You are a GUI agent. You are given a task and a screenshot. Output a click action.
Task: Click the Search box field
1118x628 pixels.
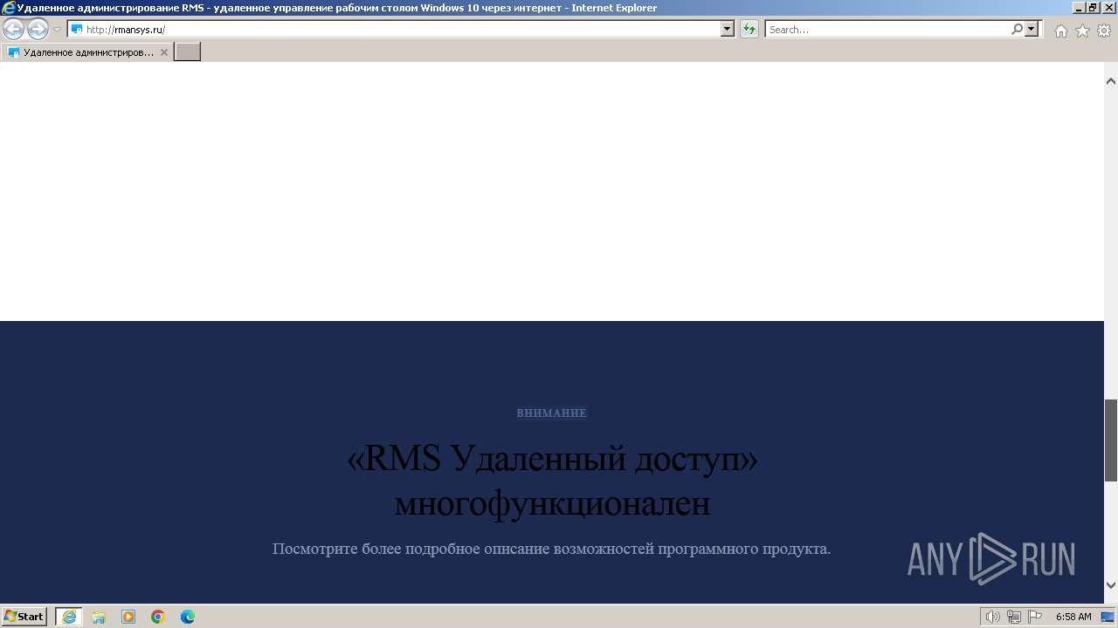tap(887, 30)
